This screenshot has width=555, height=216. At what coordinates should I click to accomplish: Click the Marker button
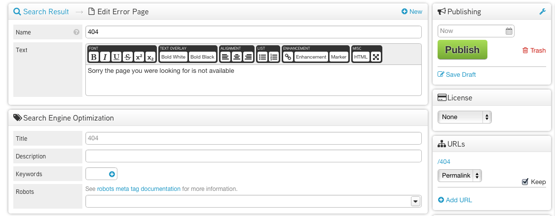click(x=339, y=57)
